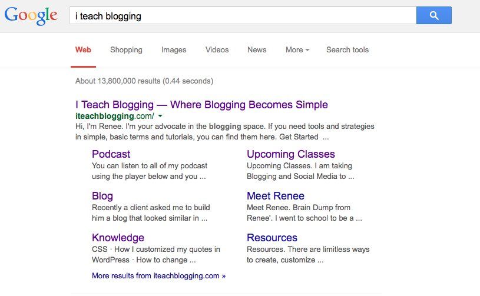This screenshot has height=296, width=480.
Task: Visit the Upcoming Classes sitelink
Action: (290, 154)
